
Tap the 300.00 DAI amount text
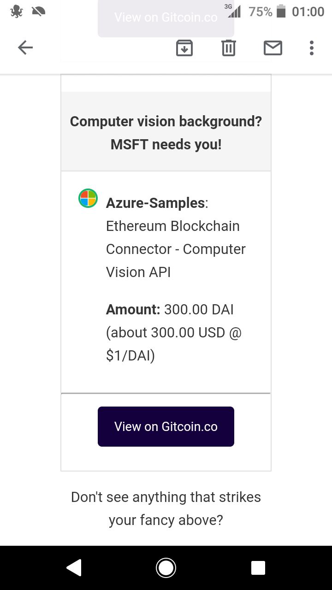coord(198,309)
